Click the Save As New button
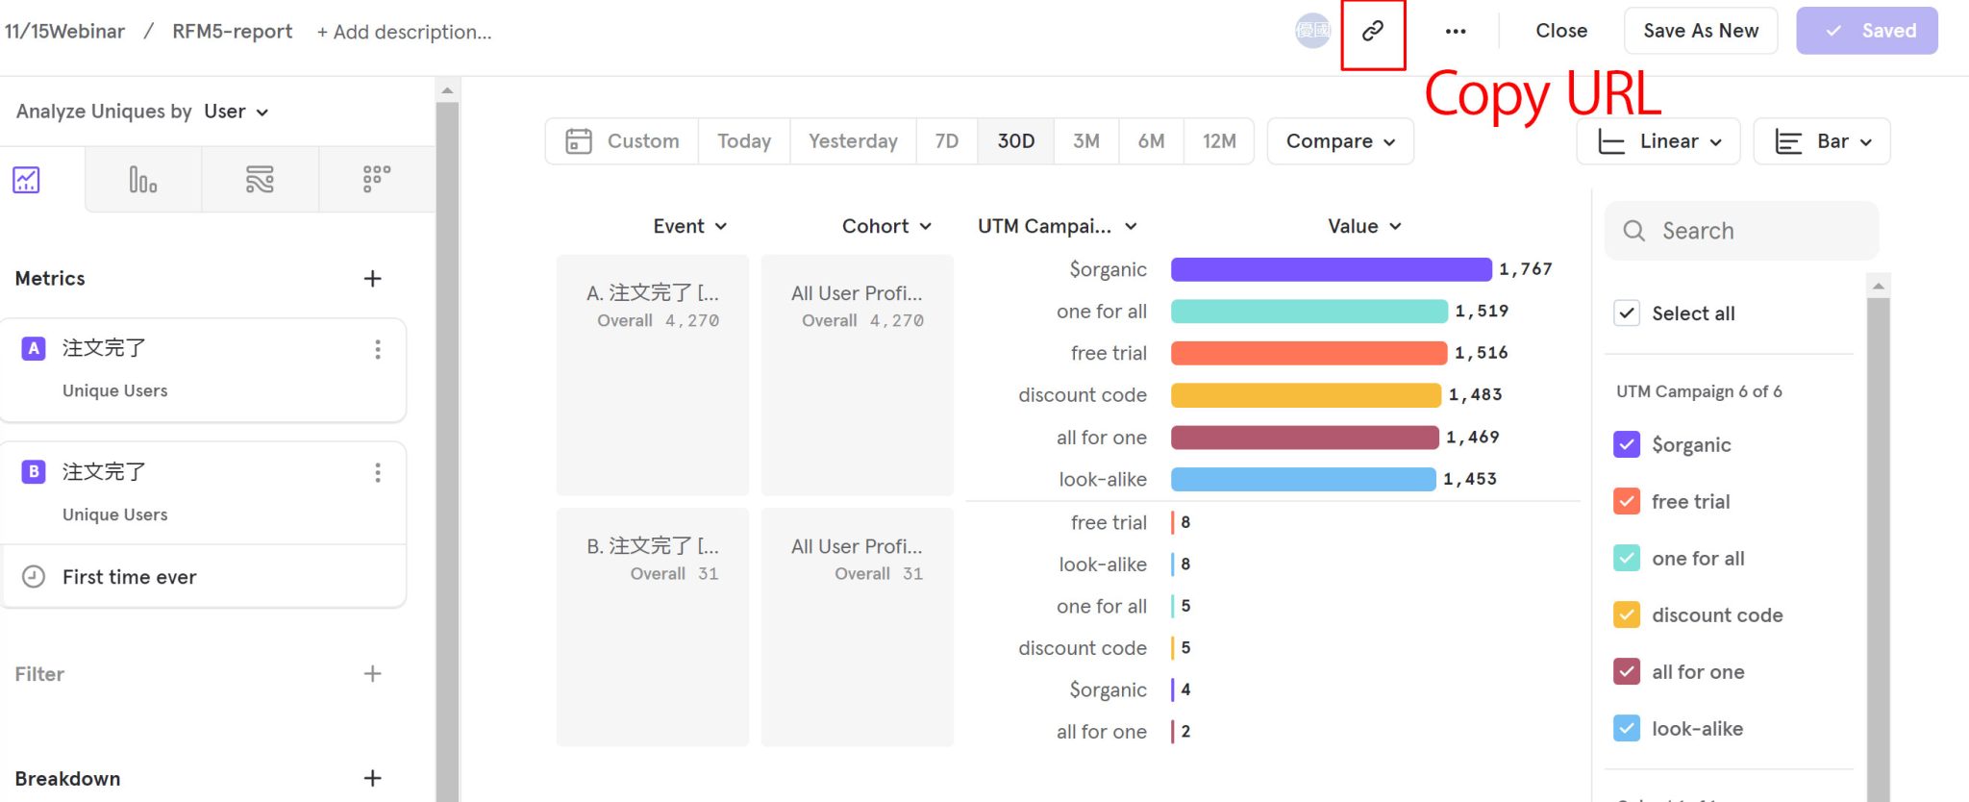This screenshot has height=802, width=1969. [x=1700, y=31]
